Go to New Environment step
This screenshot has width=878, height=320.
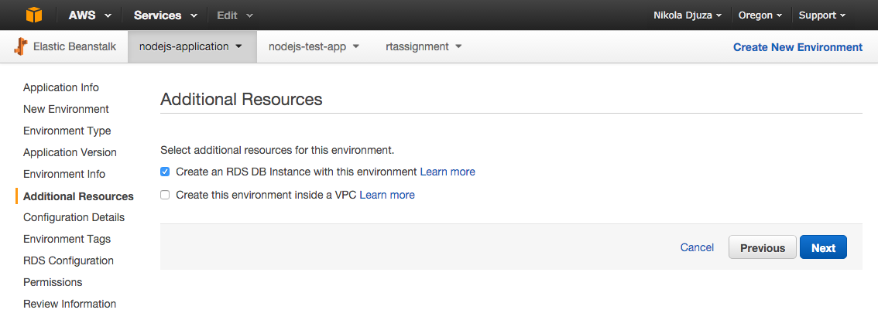click(x=66, y=109)
